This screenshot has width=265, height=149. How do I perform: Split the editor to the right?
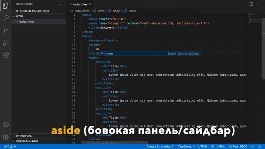(x=251, y=4)
